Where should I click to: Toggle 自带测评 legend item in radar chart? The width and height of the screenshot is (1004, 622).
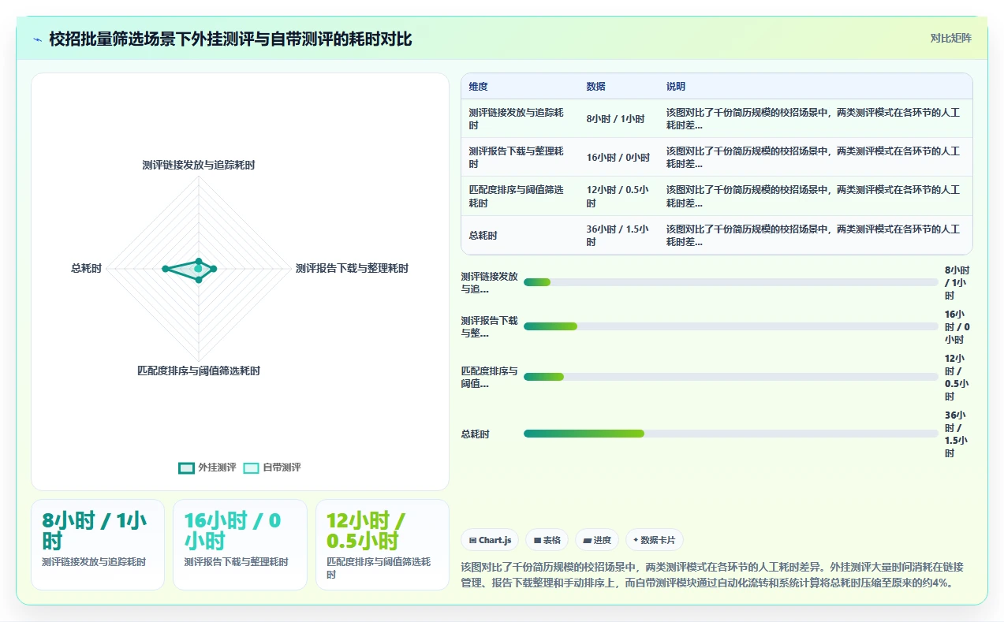(272, 467)
